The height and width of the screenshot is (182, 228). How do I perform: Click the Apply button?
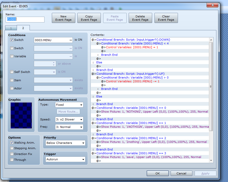(205, 173)
